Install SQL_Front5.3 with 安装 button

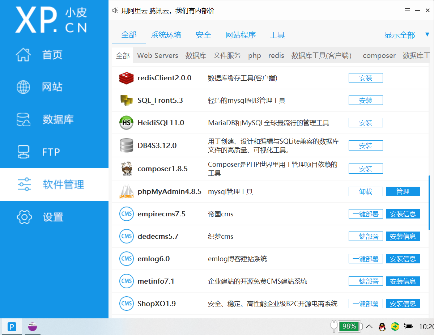pyautogui.click(x=366, y=100)
